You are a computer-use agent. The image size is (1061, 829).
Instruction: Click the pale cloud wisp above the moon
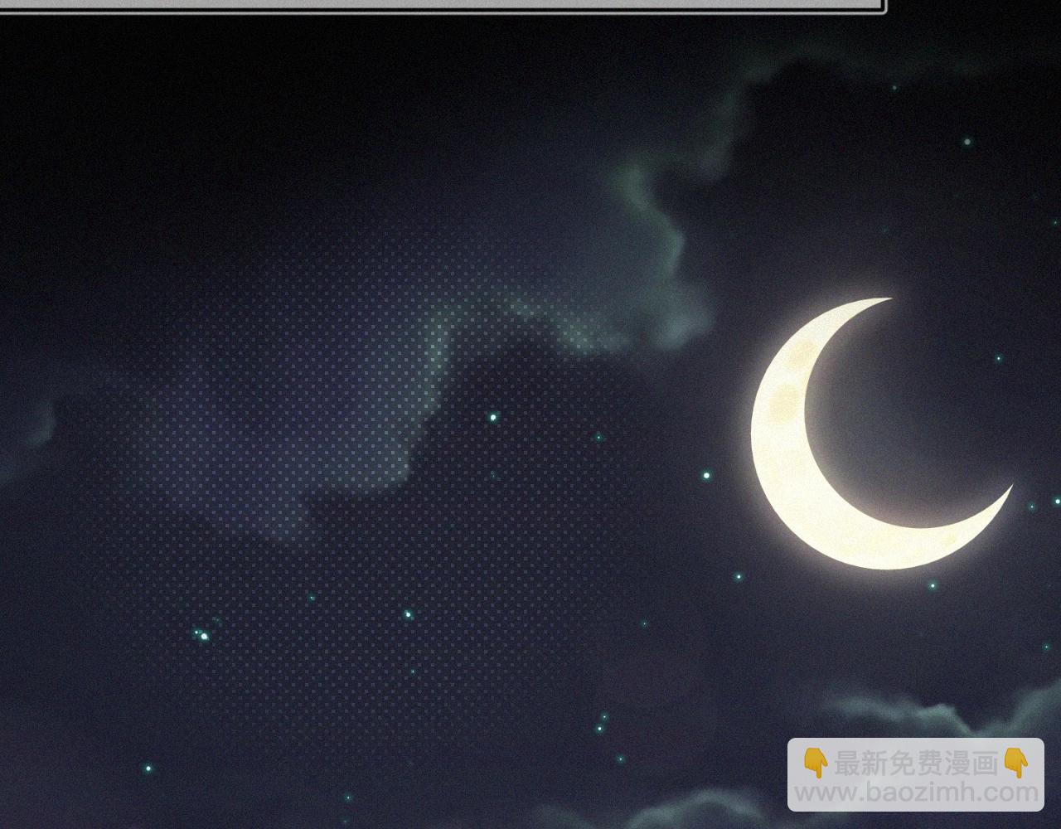click(x=655, y=207)
